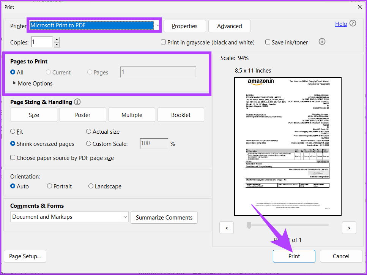Viewport: 367px width, 275px height.
Task: Select Shrink oversized pages
Action: pyautogui.click(x=13, y=144)
